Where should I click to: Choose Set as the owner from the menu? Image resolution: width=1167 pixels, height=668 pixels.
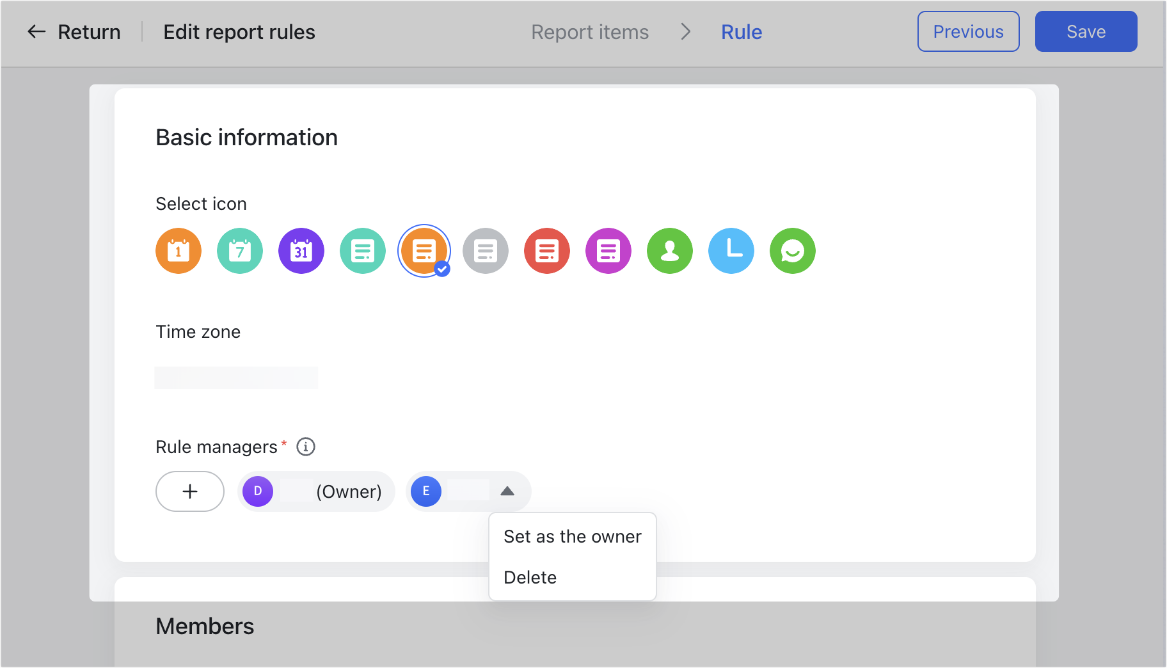tap(572, 536)
